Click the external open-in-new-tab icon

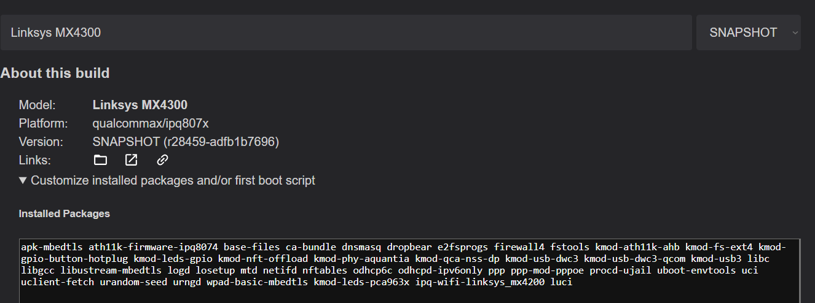pos(131,160)
